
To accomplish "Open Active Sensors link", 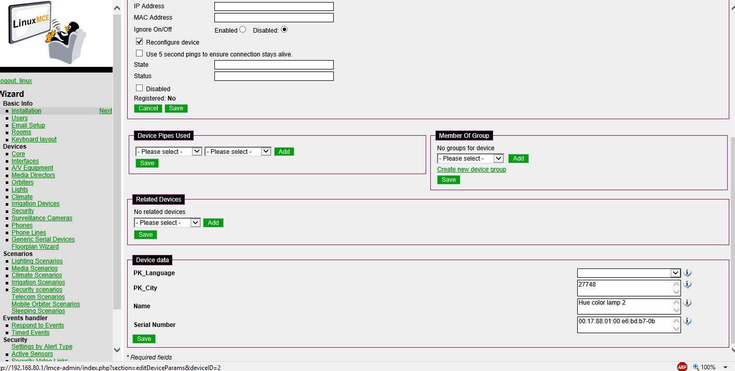I will (x=32, y=354).
